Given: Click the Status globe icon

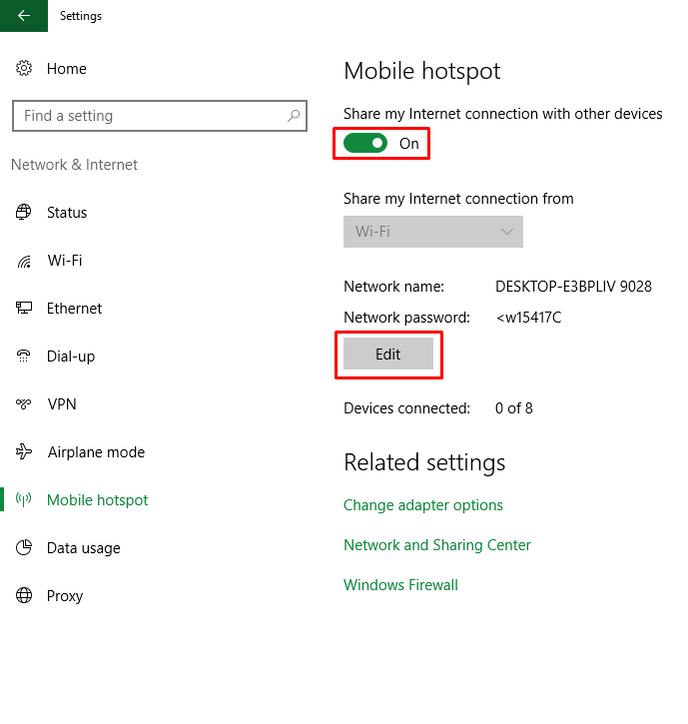Looking at the screenshot, I should pyautogui.click(x=24, y=213).
